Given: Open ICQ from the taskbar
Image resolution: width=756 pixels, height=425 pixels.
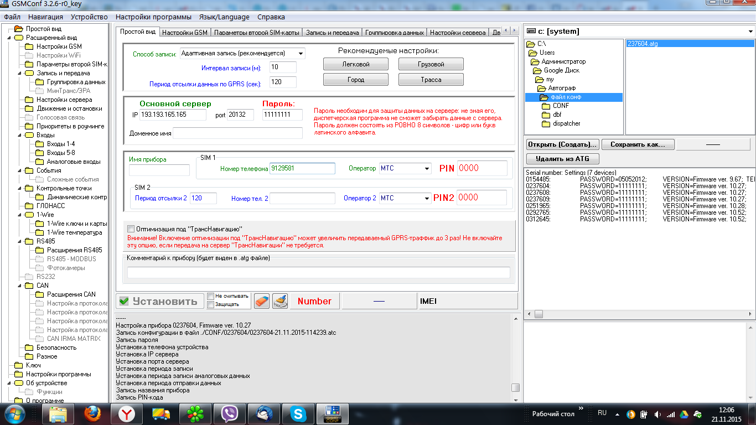Looking at the screenshot, I should point(195,414).
